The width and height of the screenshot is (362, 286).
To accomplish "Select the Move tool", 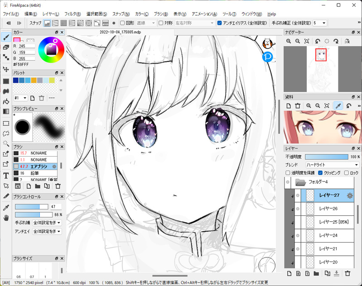I will (x=6, y=69).
